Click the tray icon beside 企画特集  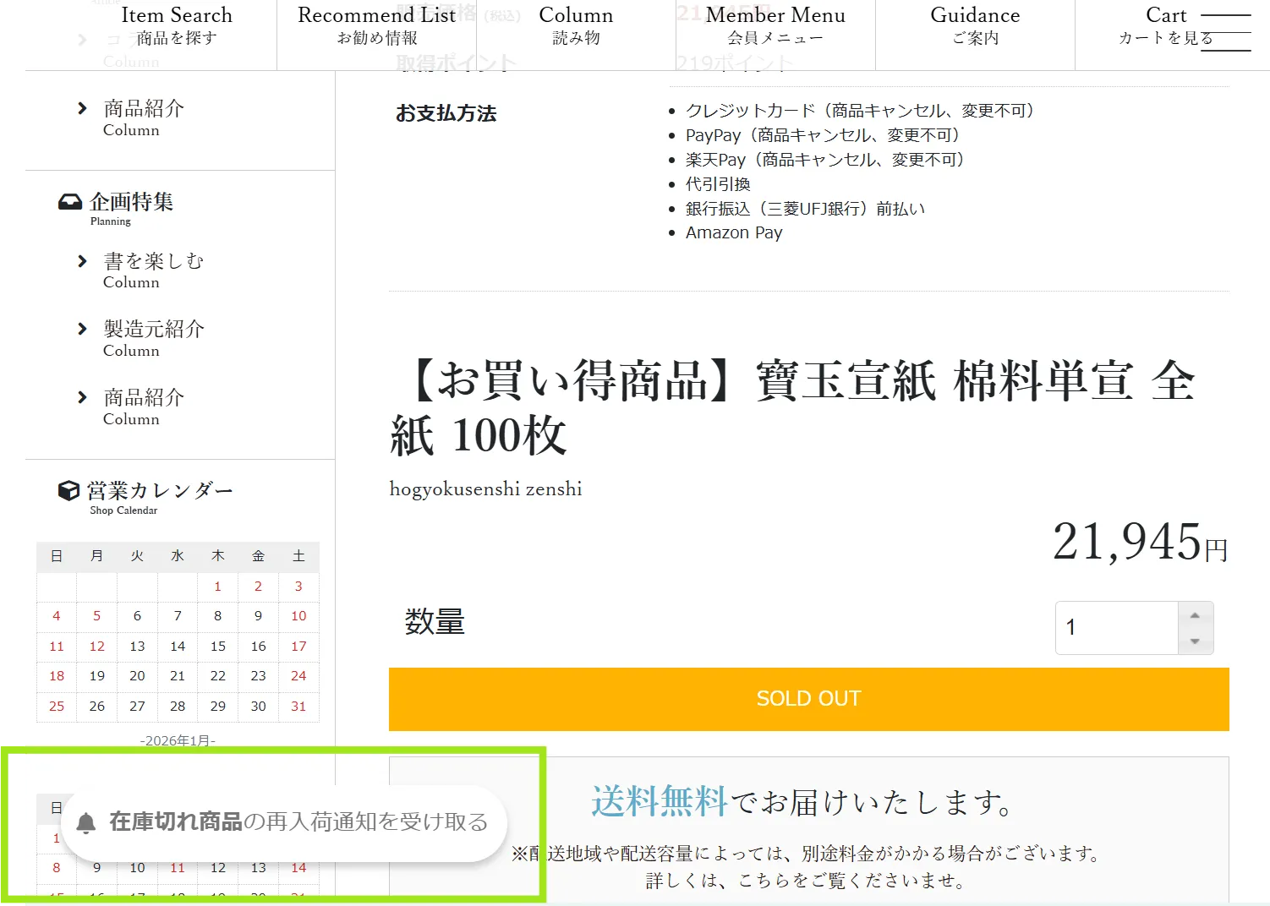click(69, 202)
